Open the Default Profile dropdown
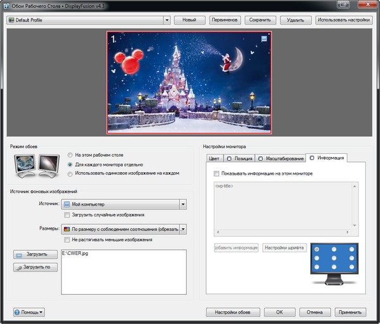This screenshot has width=380, height=324. point(88,20)
